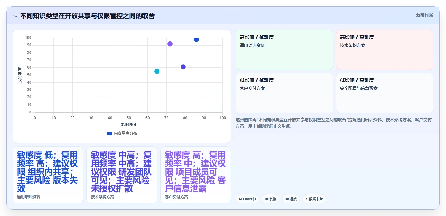Open the 低影响 / 高难度 quadrant card

[385, 93]
